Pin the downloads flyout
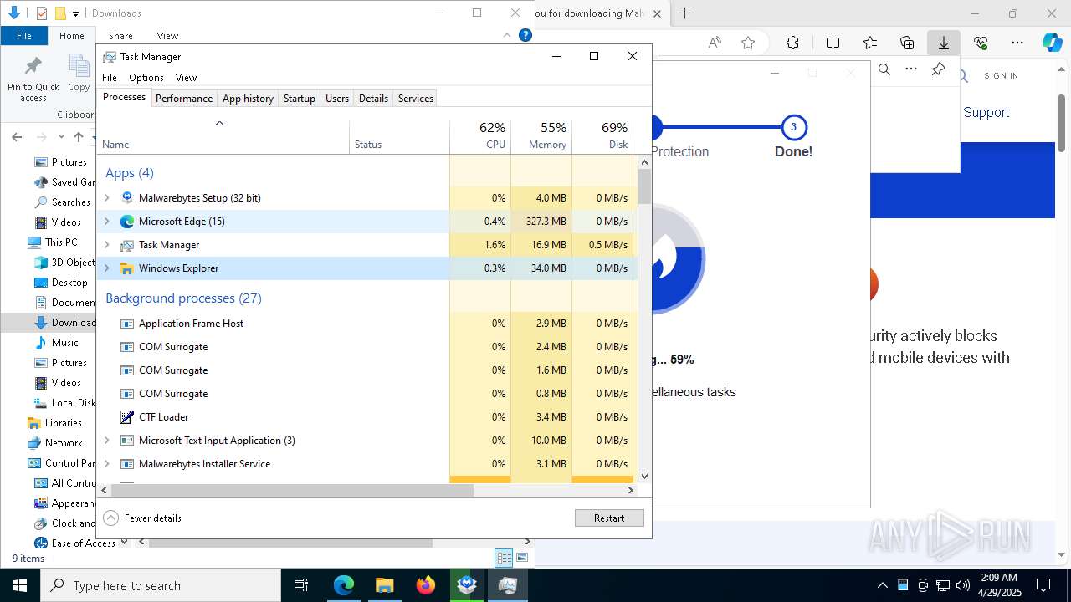Image resolution: width=1071 pixels, height=602 pixels. click(939, 69)
